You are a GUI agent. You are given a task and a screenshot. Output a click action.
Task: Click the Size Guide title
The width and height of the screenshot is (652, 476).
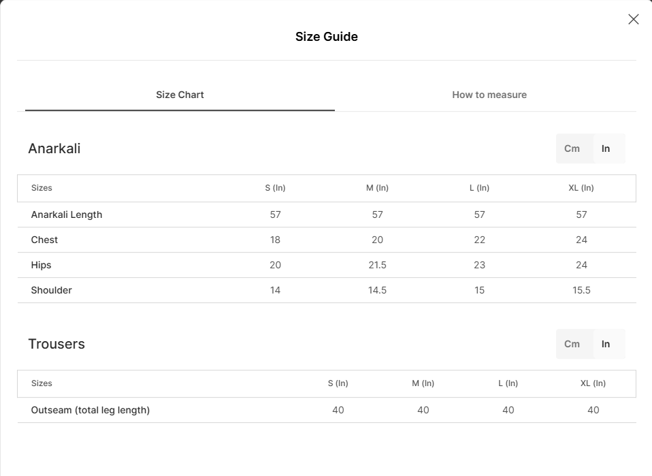(x=327, y=37)
